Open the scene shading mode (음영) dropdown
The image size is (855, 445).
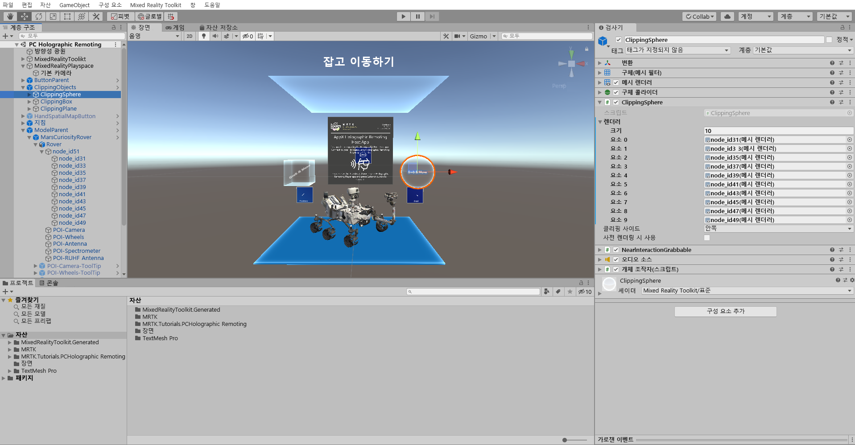pos(154,36)
